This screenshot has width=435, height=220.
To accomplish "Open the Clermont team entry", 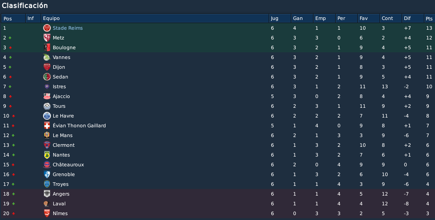I will point(63,145).
